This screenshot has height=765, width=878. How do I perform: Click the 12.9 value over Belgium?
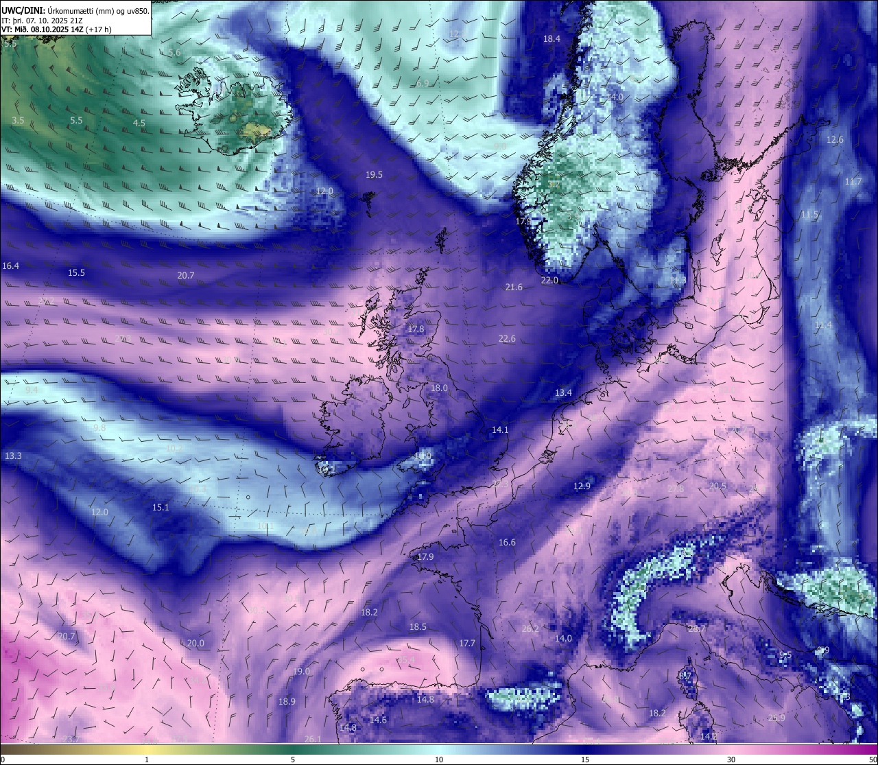point(582,486)
